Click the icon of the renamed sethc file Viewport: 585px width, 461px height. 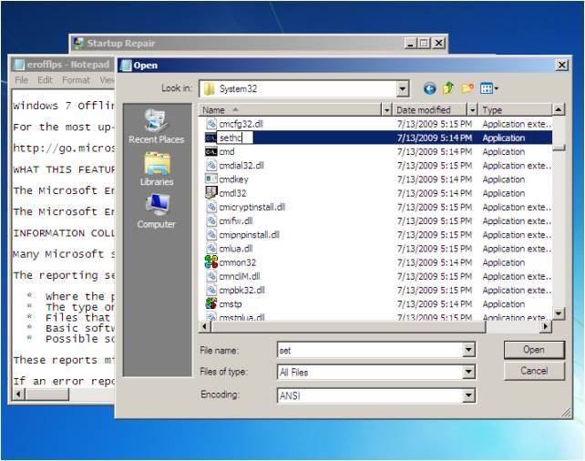(210, 138)
